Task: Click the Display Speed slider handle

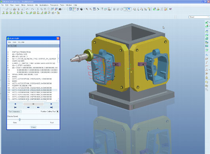Action: (x=20, y=119)
